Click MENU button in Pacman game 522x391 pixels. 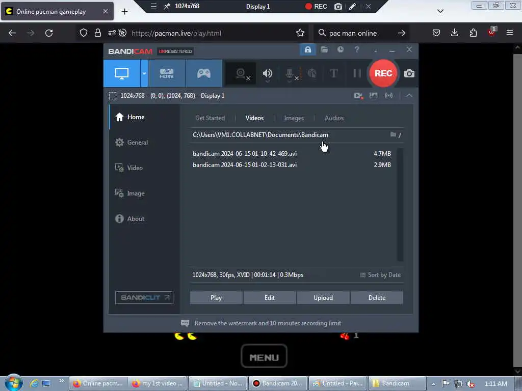tap(264, 356)
